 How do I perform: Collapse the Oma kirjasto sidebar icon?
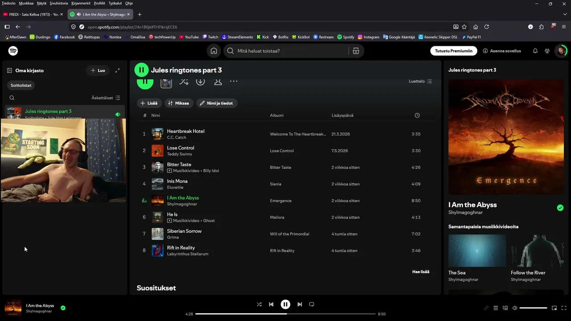click(9, 70)
